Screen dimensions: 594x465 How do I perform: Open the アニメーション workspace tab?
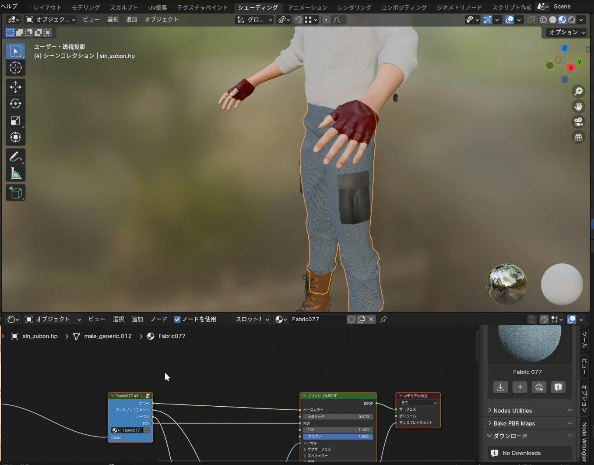(308, 7)
